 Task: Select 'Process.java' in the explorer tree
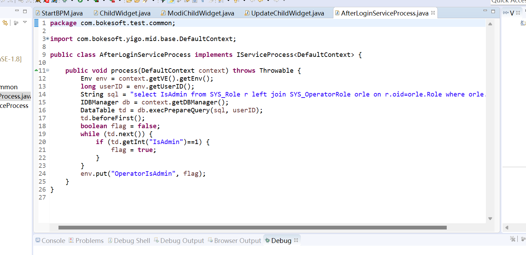(x=16, y=96)
